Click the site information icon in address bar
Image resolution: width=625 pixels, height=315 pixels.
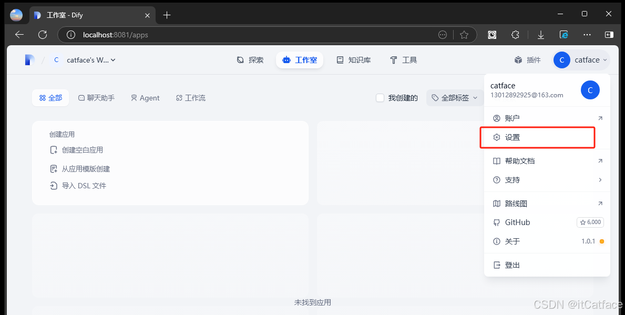coord(71,35)
